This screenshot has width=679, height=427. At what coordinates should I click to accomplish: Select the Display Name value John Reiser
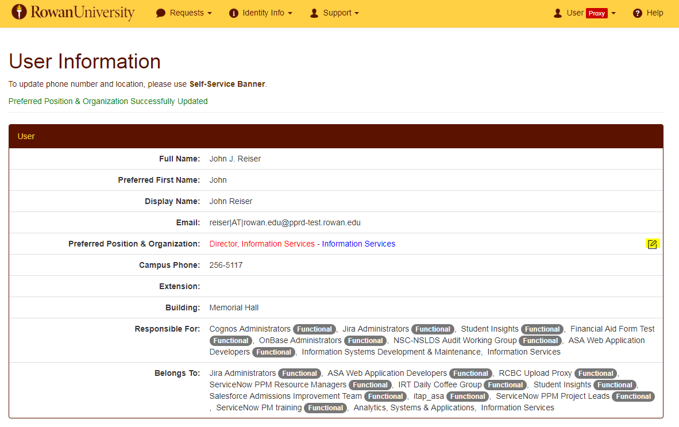231,201
